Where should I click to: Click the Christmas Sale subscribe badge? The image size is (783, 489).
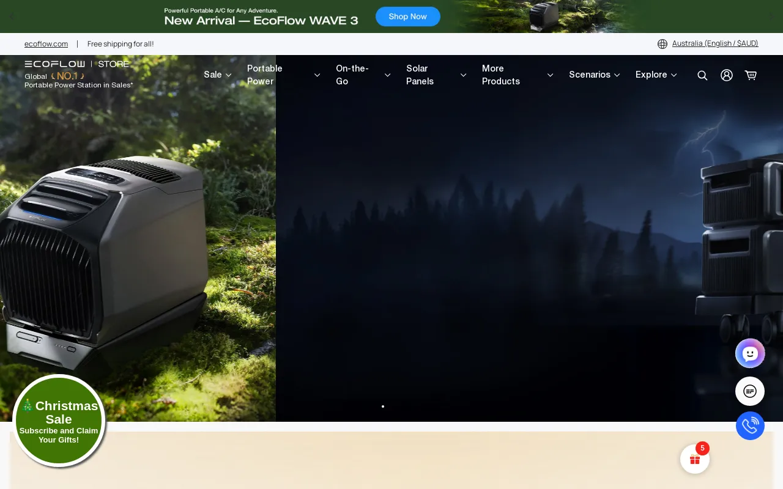point(59,421)
